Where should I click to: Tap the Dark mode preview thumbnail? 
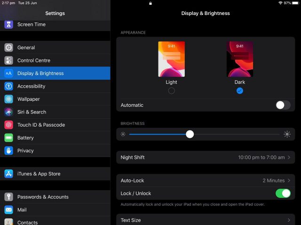coord(240,59)
